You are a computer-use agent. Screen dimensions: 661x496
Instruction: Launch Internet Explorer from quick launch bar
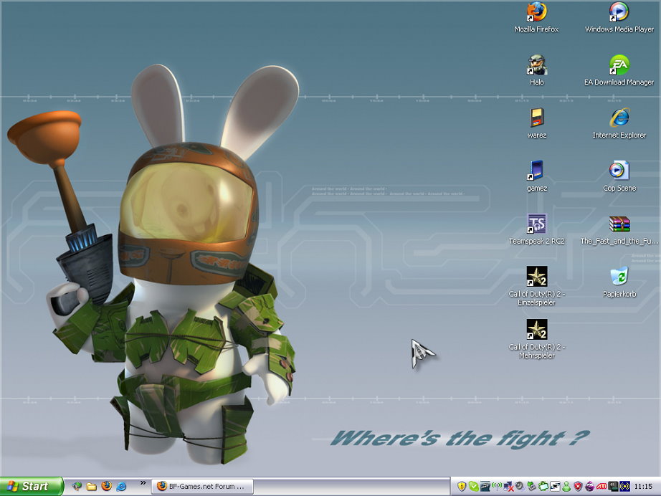(121, 486)
